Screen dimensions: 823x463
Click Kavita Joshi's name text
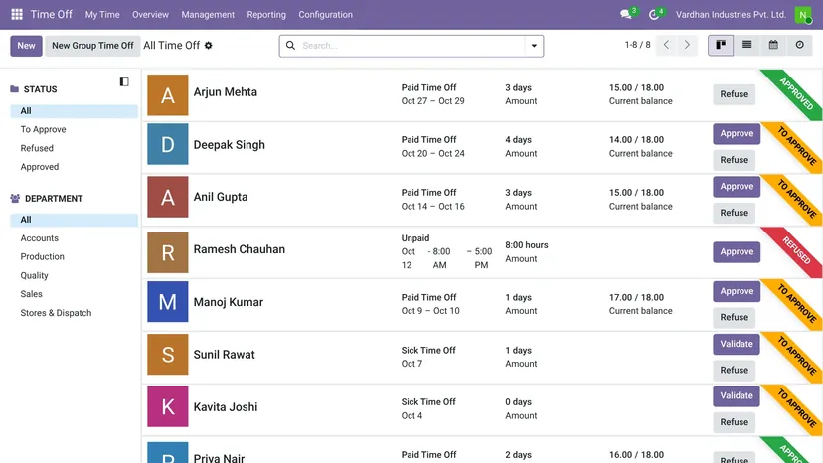click(226, 407)
